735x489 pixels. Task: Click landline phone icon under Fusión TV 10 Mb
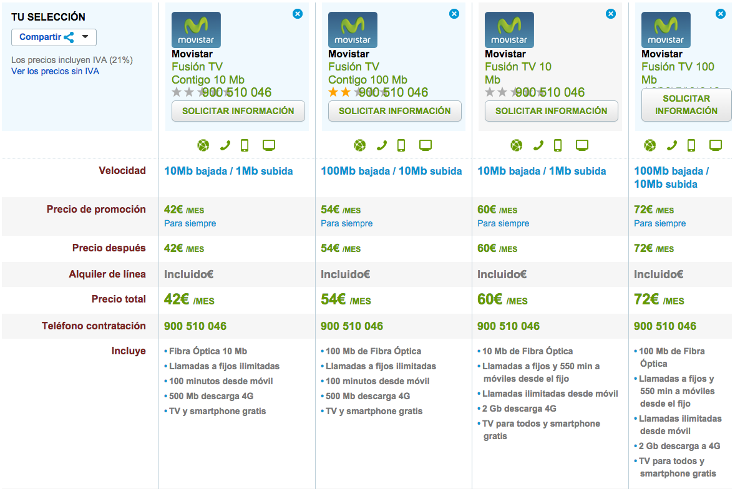(538, 146)
